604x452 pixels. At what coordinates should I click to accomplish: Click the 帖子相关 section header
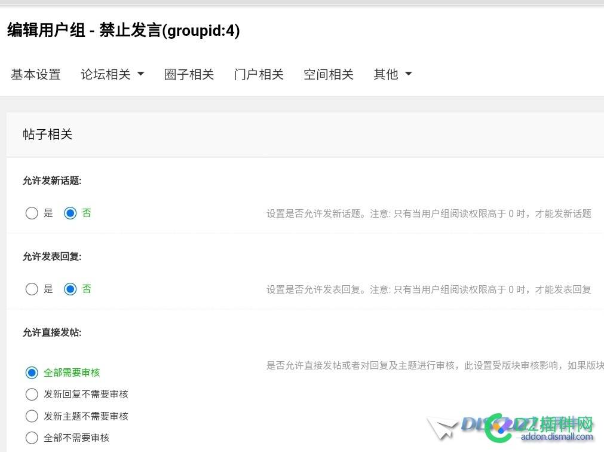coord(47,134)
